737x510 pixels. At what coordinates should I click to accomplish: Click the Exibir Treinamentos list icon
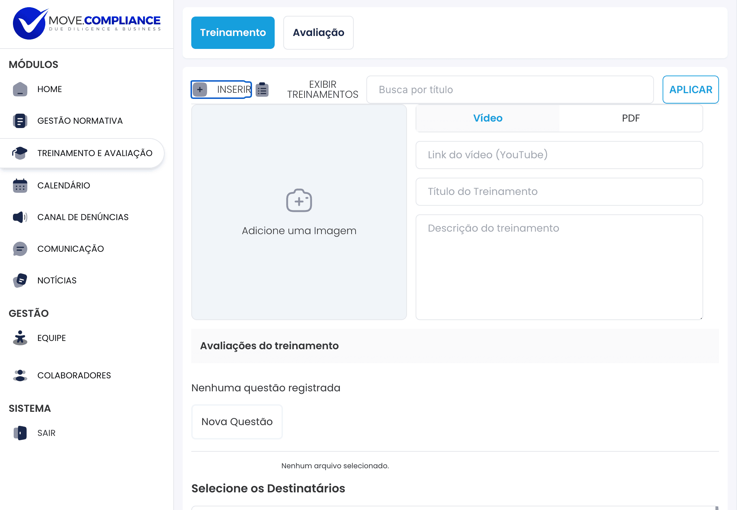coord(262,90)
